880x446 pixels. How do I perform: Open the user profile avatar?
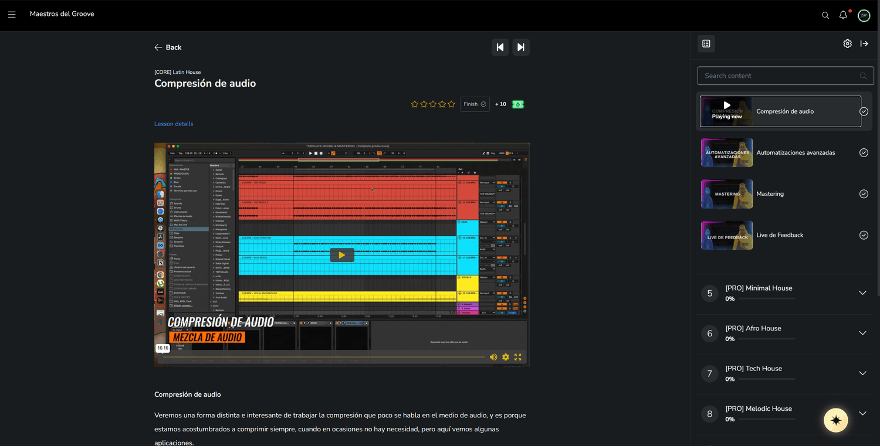tap(864, 15)
